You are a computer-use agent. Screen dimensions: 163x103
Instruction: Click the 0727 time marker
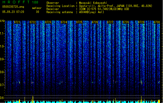tap(110, 22)
